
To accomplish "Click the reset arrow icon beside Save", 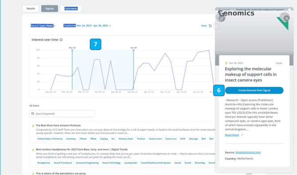I will [x=210, y=26].
